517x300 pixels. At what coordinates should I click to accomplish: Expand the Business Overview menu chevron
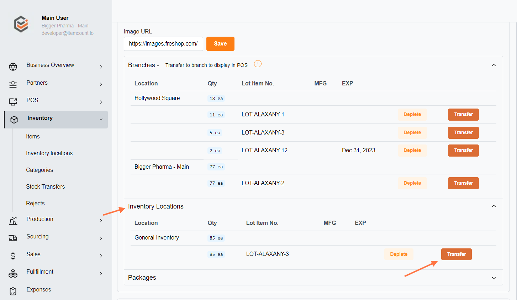pos(101,67)
